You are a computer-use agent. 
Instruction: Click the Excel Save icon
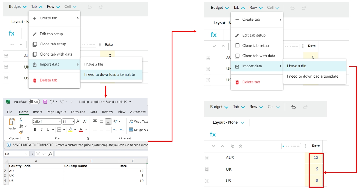click(45, 102)
